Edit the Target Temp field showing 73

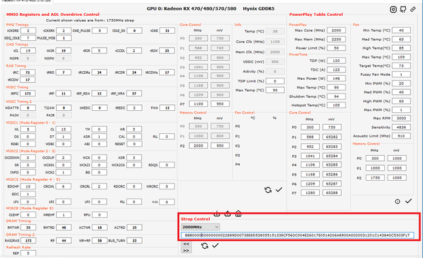[401, 66]
